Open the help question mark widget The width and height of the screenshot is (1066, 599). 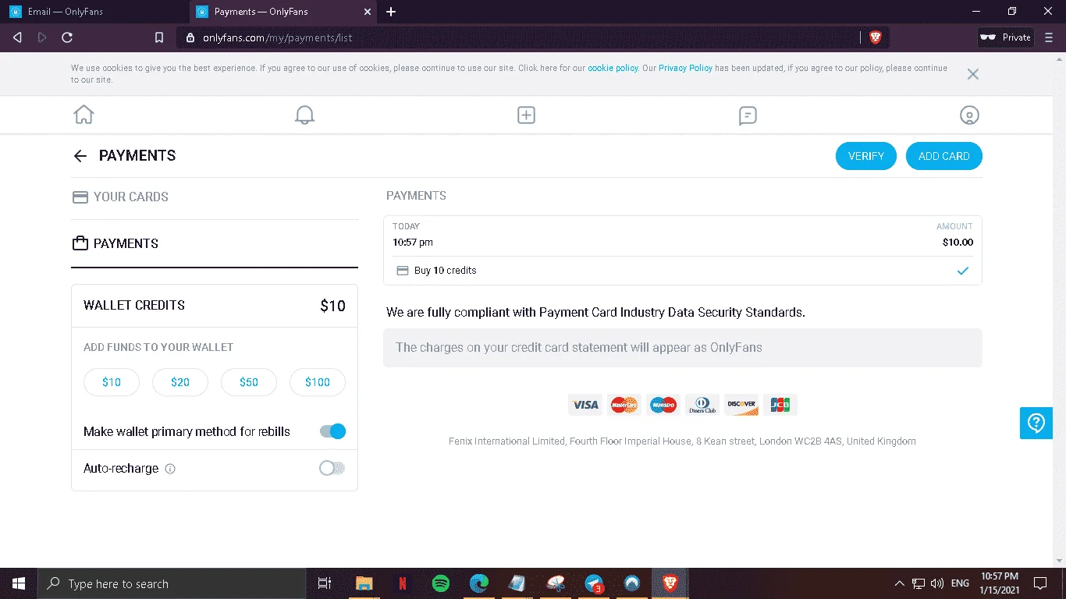[x=1036, y=423]
